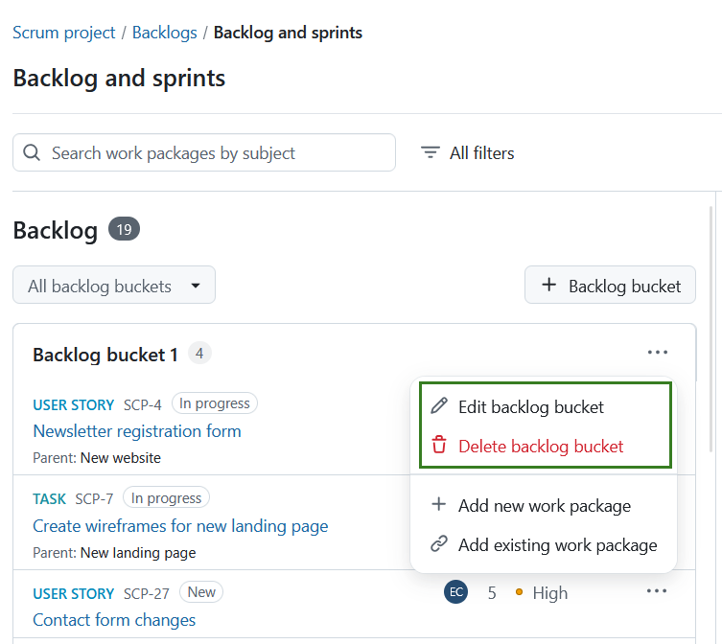Click the New status badge on SCP-27
722x644 pixels.
tap(201, 592)
